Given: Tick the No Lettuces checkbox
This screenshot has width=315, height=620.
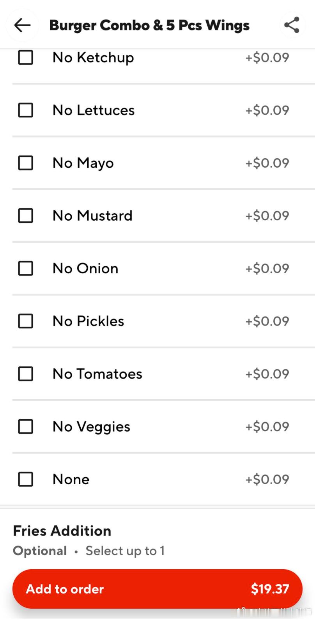Looking at the screenshot, I should pos(26,110).
